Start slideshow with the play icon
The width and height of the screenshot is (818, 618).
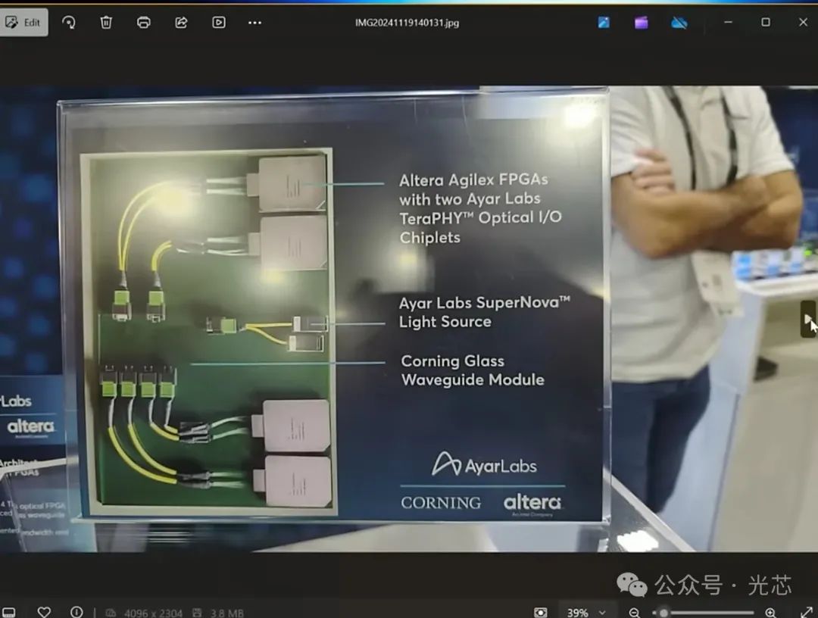[x=219, y=23]
